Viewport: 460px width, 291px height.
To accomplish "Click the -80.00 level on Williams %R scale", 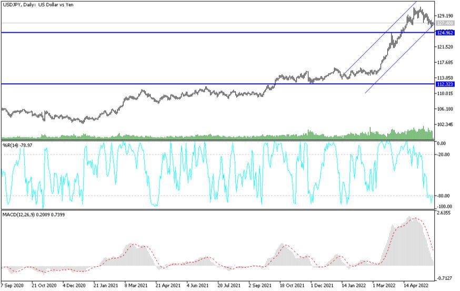I will click(x=444, y=196).
